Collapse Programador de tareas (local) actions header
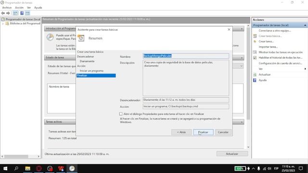 pos(305,25)
